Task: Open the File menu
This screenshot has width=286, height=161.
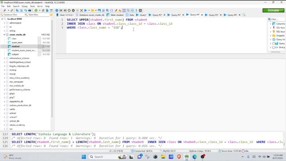Action: [x=3, y=6]
